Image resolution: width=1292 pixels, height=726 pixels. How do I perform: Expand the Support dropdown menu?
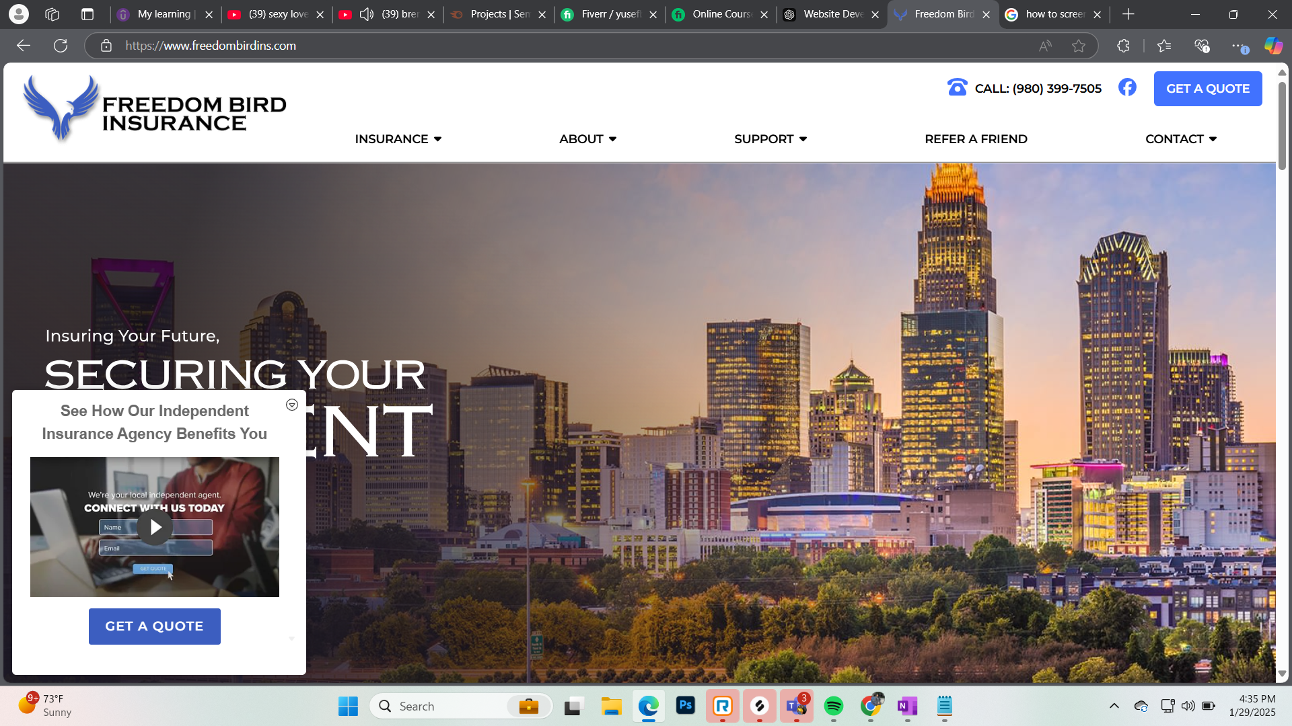(770, 139)
